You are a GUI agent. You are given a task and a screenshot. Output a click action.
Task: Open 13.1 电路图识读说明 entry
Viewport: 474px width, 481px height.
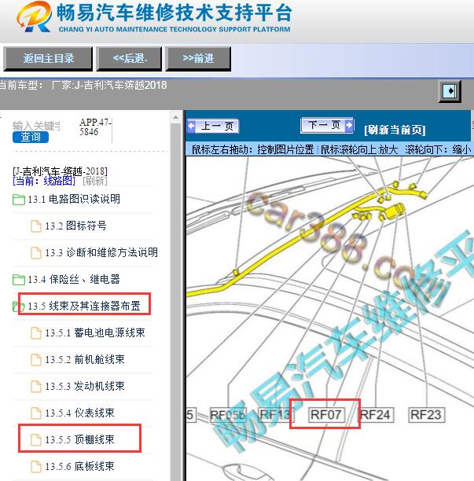(x=74, y=200)
